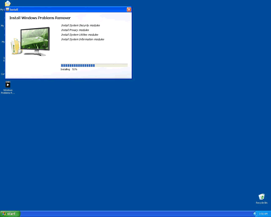Select 'Install System Information modules' line

pos(82,39)
